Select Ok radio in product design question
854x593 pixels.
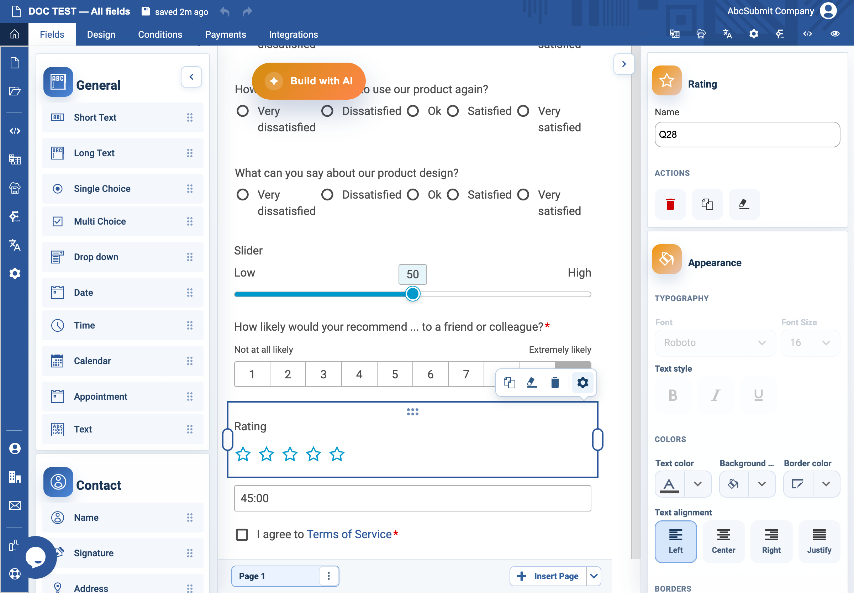pos(413,195)
